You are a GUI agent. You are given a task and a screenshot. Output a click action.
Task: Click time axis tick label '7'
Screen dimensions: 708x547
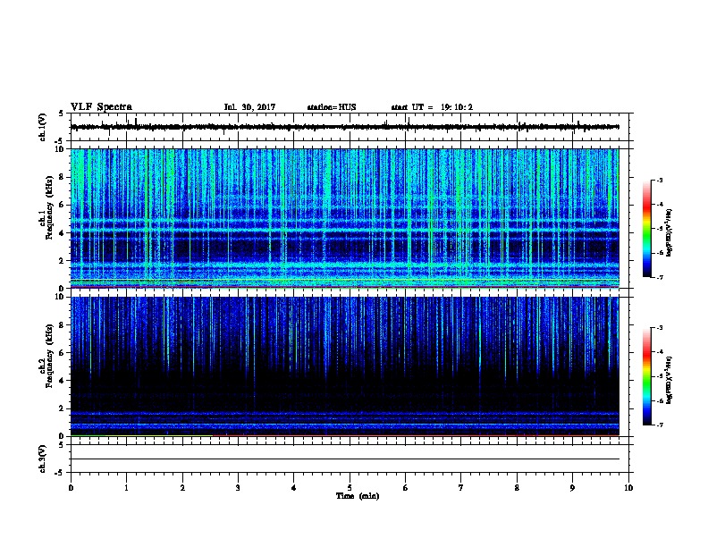(x=461, y=488)
